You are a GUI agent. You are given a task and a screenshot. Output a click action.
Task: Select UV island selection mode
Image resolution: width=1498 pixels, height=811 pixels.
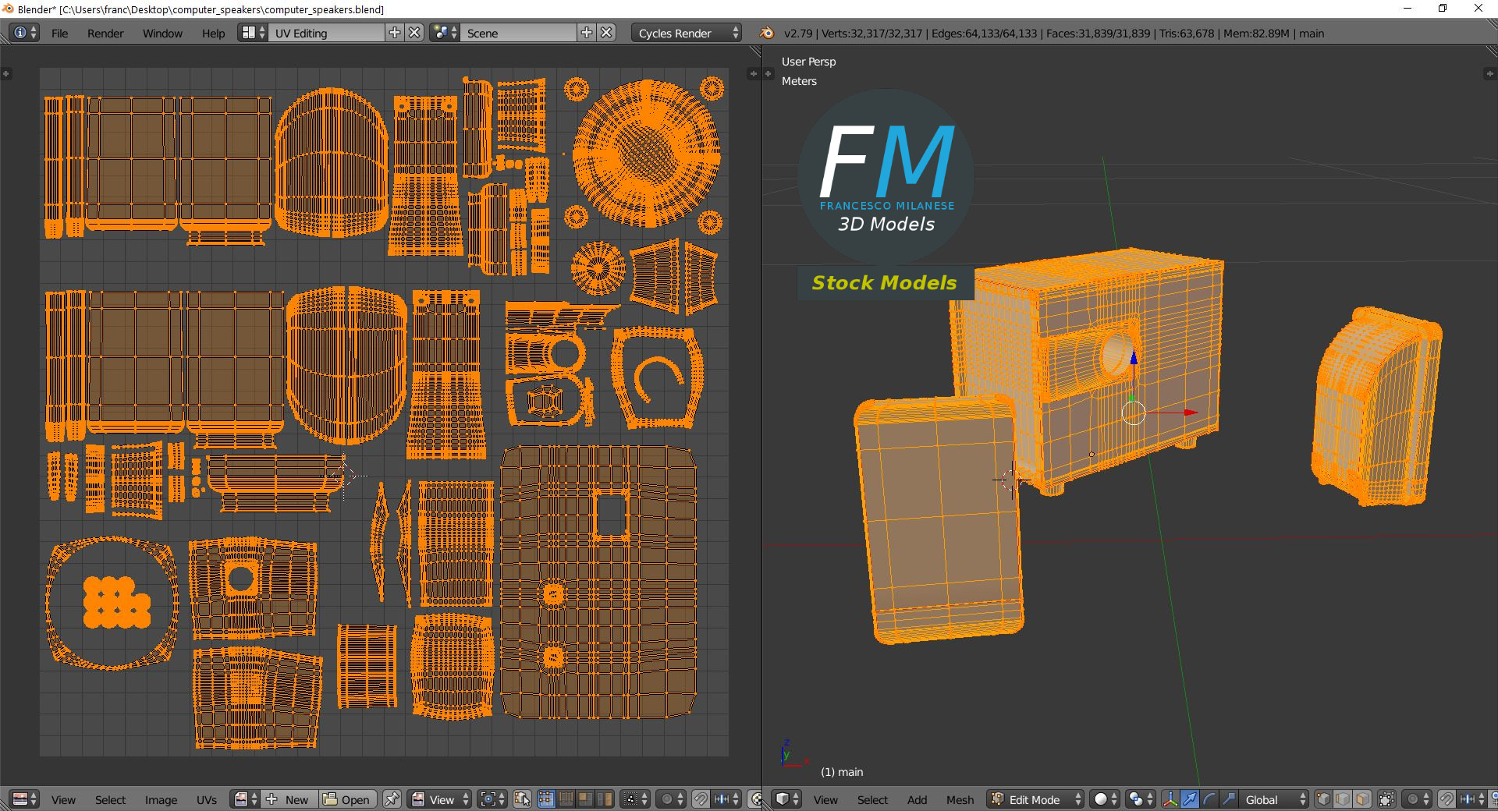click(605, 799)
